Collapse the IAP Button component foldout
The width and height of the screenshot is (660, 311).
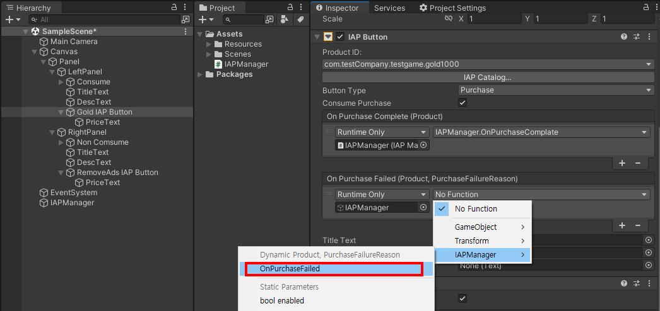point(317,37)
